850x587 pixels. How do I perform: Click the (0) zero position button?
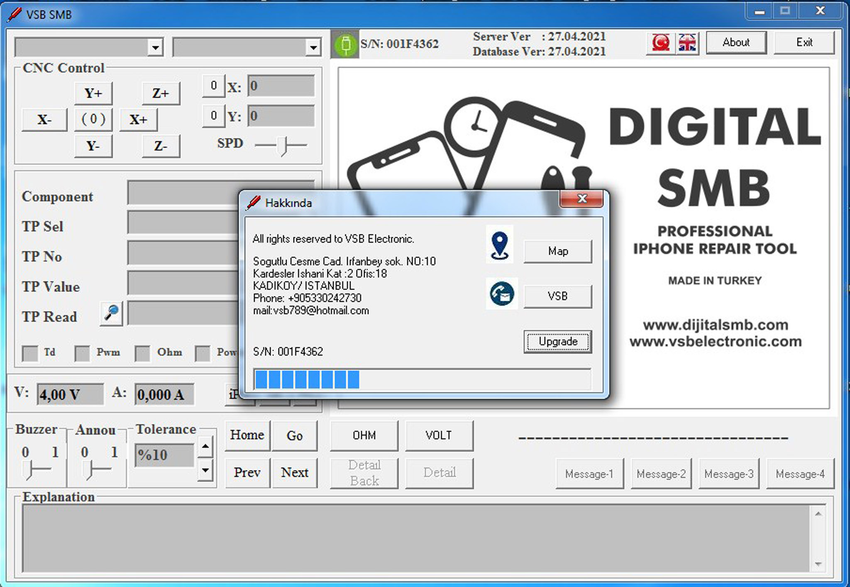pyautogui.click(x=93, y=120)
